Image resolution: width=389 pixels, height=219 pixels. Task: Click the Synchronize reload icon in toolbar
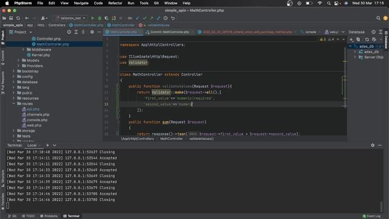tap(18, 18)
